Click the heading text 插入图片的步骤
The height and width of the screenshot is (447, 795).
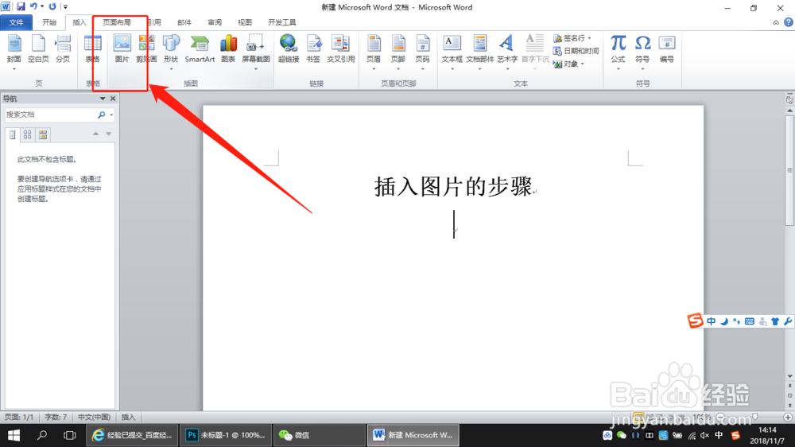(453, 186)
